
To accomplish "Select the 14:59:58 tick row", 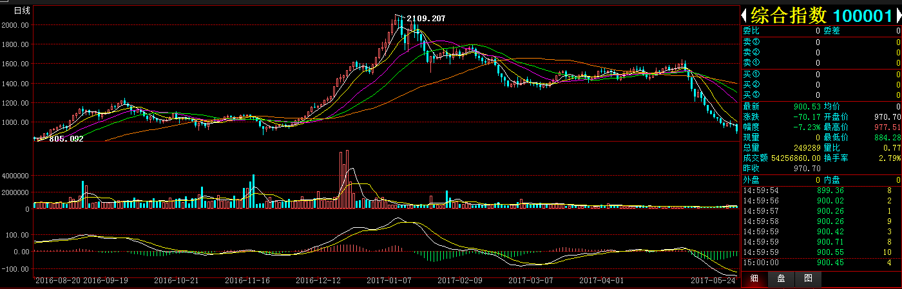I will [x=821, y=221].
